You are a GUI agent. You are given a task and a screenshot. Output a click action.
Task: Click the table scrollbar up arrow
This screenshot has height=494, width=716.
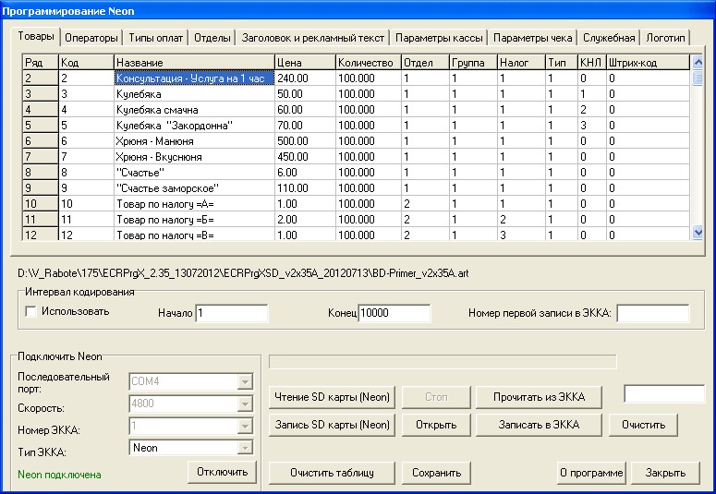tap(698, 62)
